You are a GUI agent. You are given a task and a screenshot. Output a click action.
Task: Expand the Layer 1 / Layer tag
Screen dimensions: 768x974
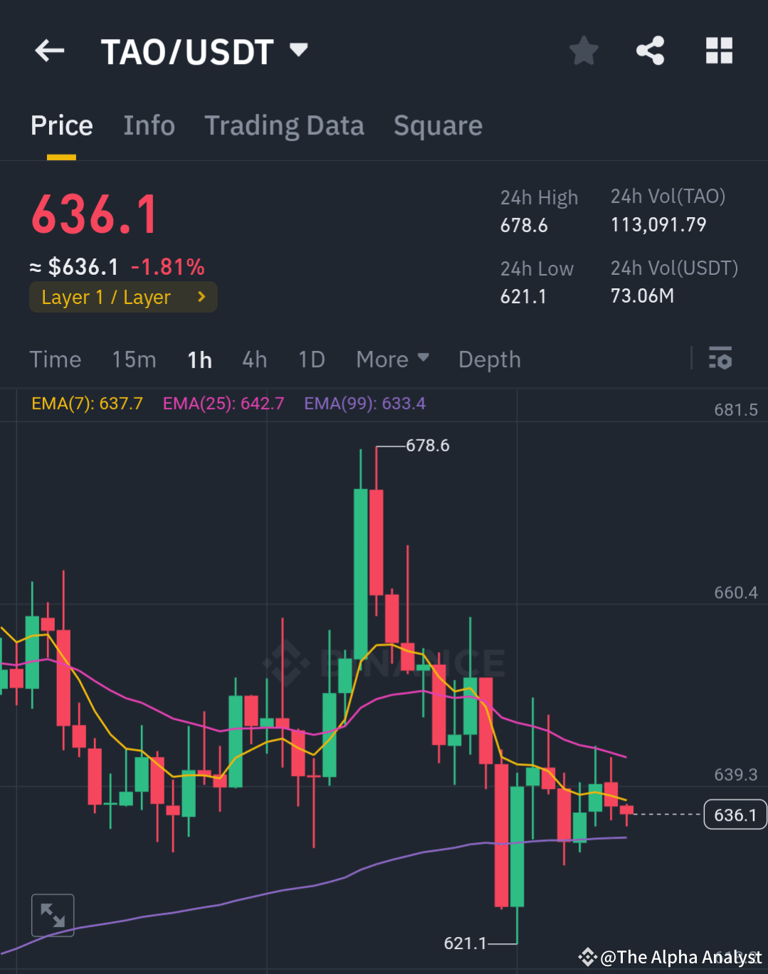[x=122, y=297]
